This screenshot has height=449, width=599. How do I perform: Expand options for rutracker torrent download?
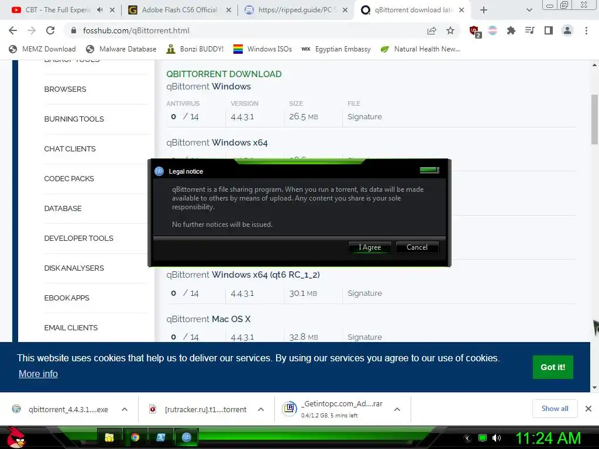260,409
